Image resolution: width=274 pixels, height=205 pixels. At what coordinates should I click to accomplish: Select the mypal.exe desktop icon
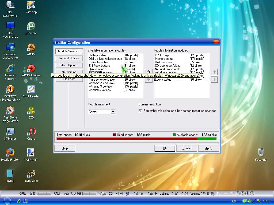[x=31, y=176]
